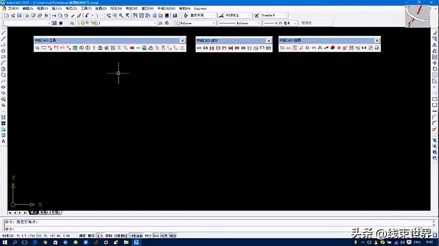This screenshot has width=439, height=246.
Task: Select the Line tool in left draw toolbar
Action: click(x=4, y=33)
